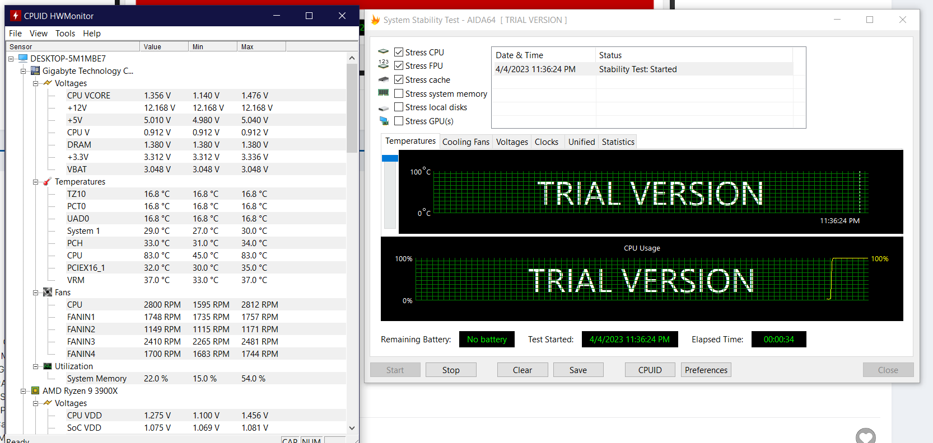Open the Statistics tab

click(618, 142)
